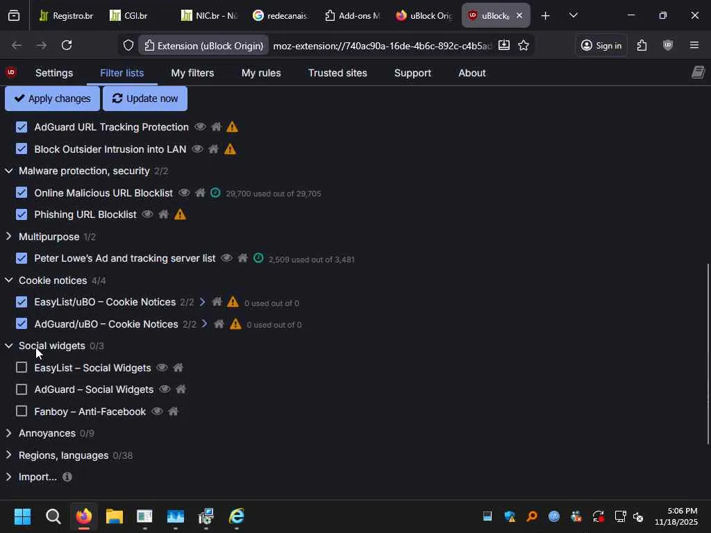Viewport: 711px width, 533px height.
Task: Open the Firefox extensions puzzle icon
Action: coord(642,45)
